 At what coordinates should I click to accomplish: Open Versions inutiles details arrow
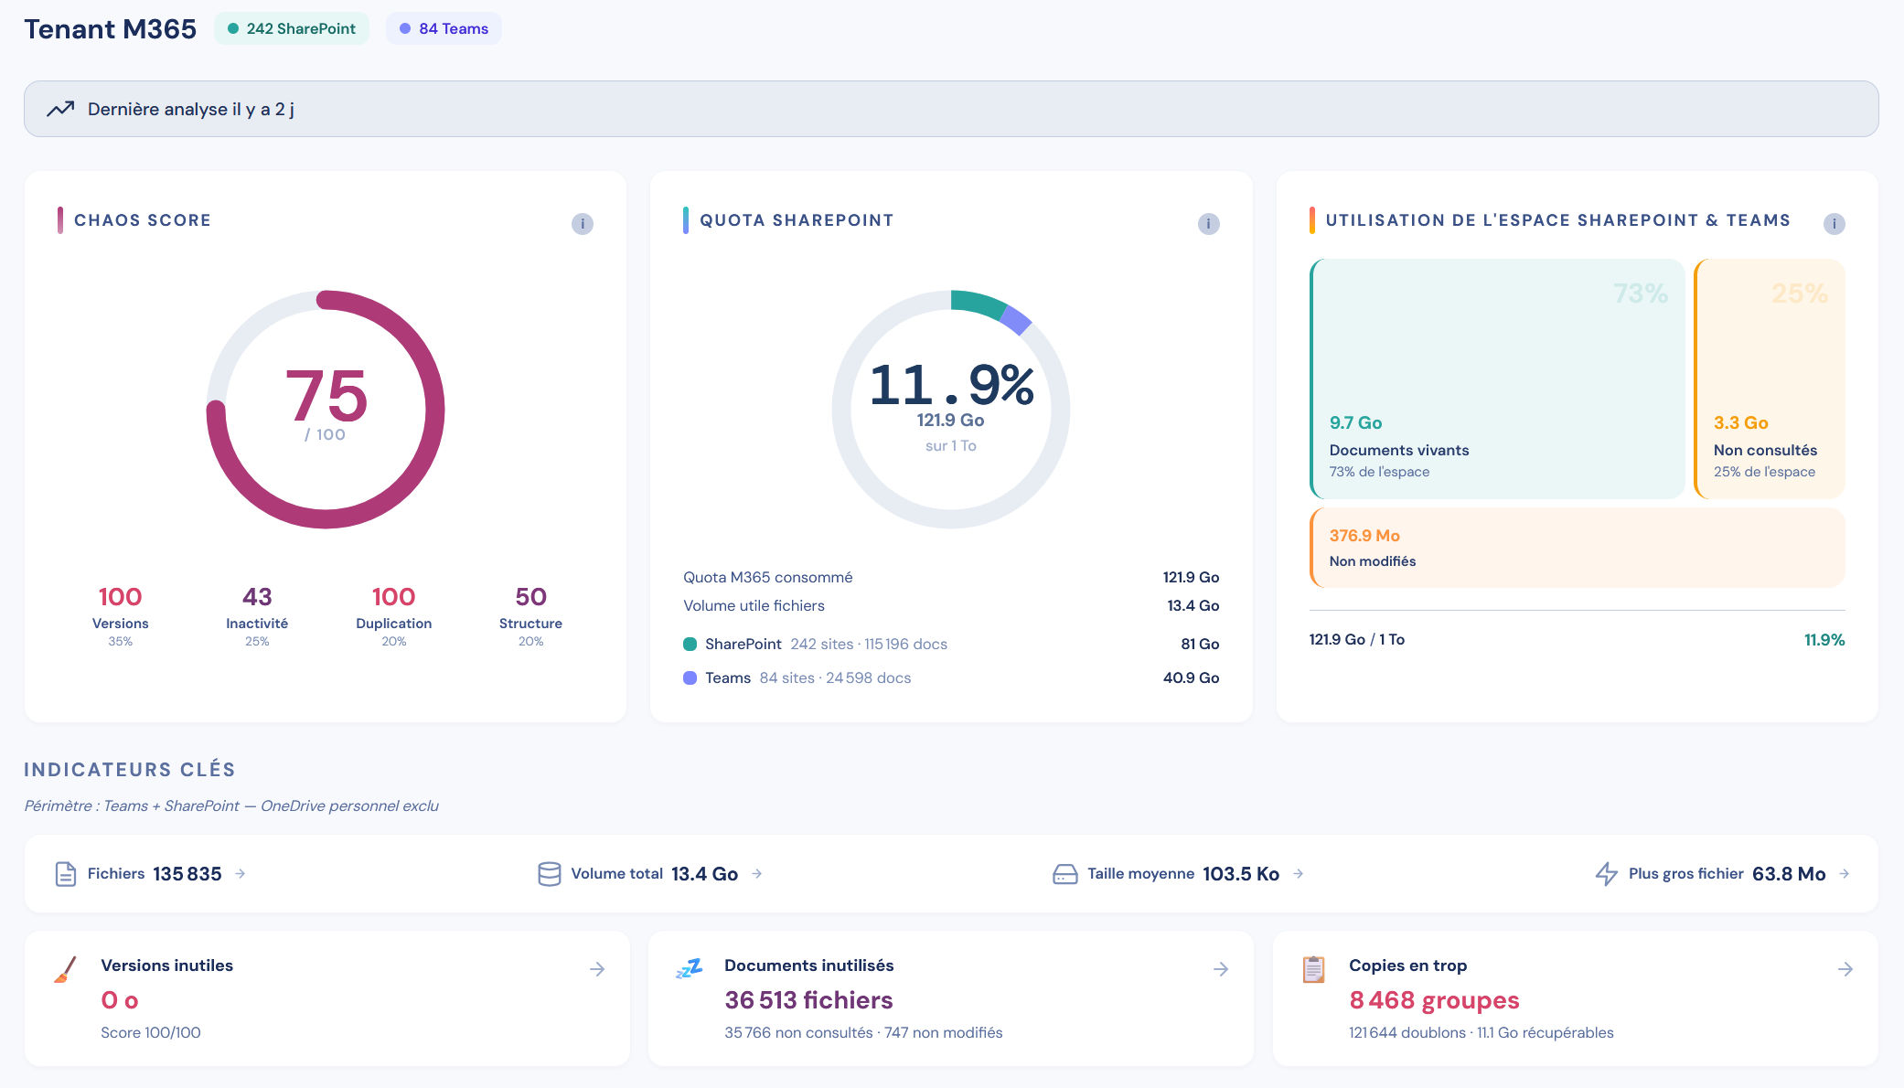[597, 969]
